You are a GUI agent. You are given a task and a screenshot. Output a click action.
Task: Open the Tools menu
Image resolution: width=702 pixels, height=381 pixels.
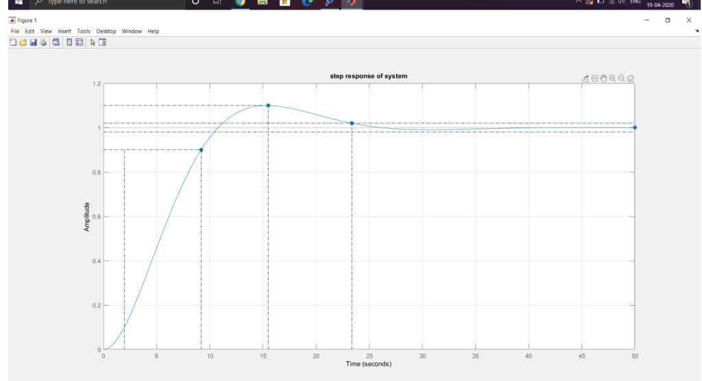point(84,32)
